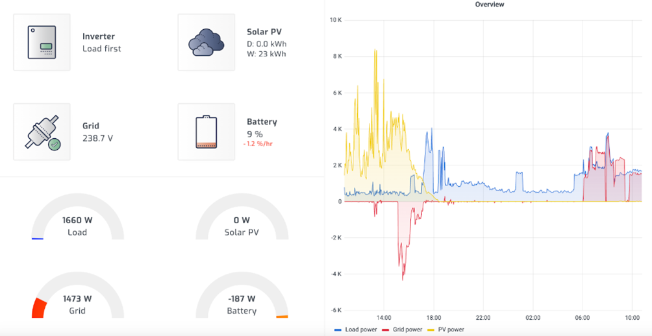Open the Load gauge showing 1660 W
This screenshot has height=336, width=652.
(x=77, y=225)
